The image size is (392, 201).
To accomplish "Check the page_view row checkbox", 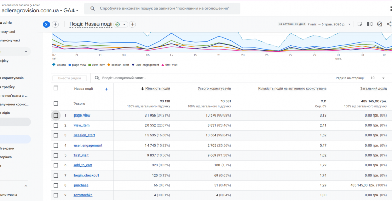I will coord(56,116).
